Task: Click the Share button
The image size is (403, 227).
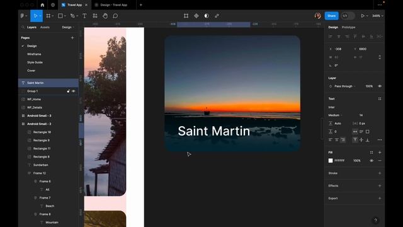Action: pos(331,16)
